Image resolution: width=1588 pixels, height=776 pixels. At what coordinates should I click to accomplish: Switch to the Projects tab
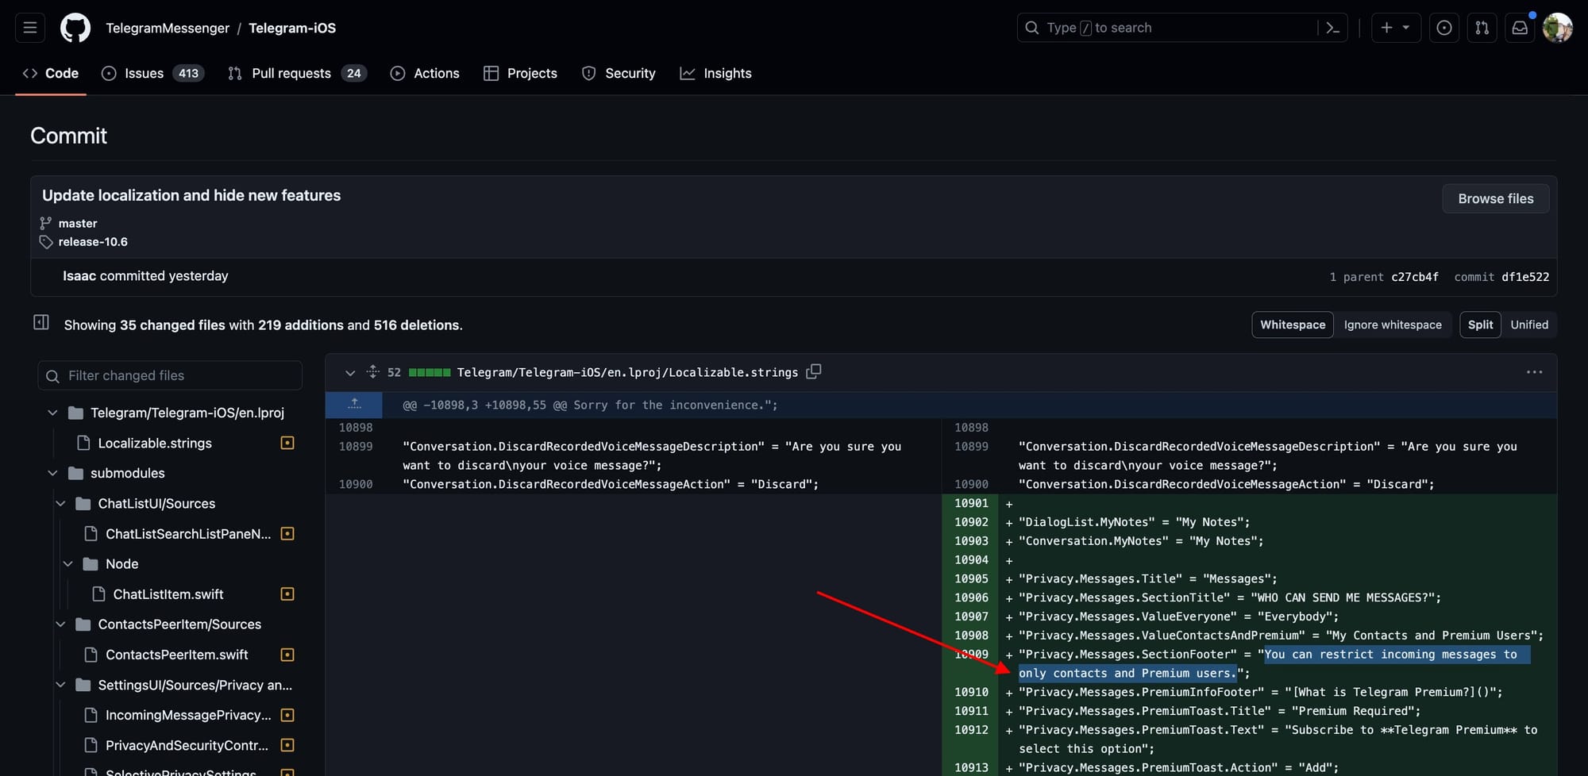click(x=520, y=73)
